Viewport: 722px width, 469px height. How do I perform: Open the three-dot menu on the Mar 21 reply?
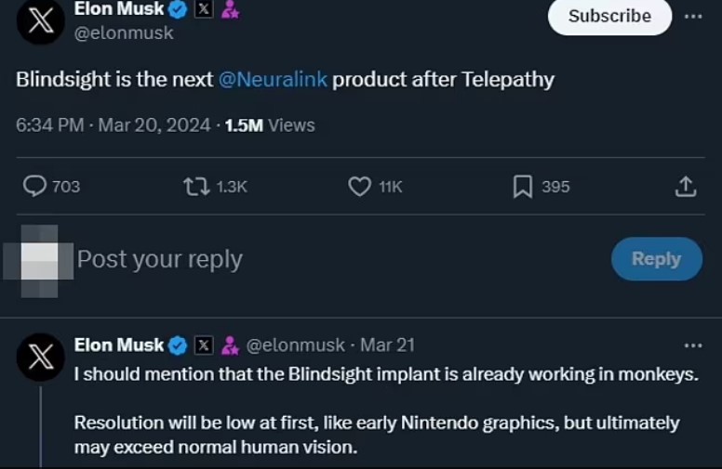pyautogui.click(x=693, y=345)
